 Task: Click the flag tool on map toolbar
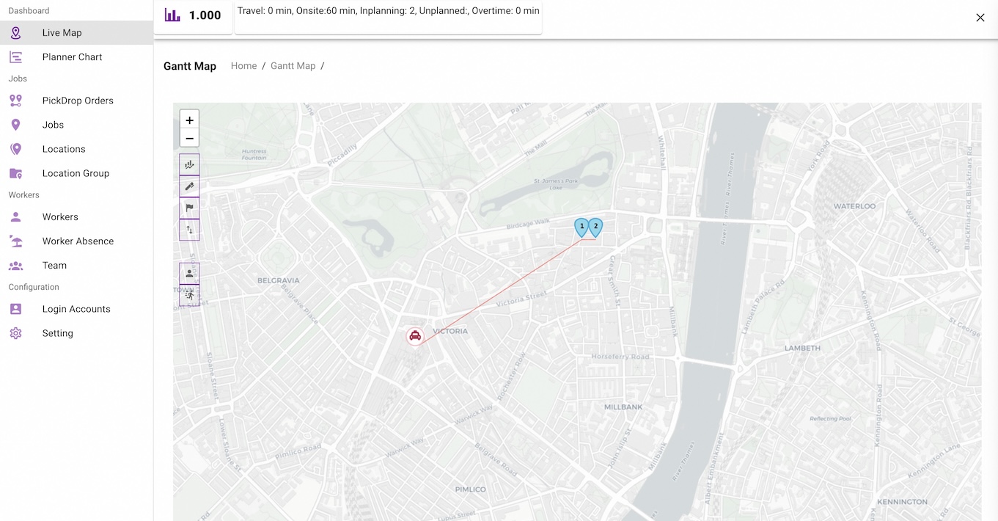[189, 208]
